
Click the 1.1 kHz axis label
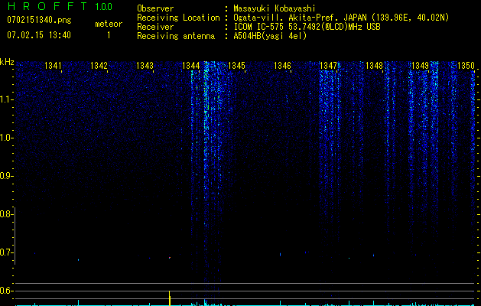point(6,99)
